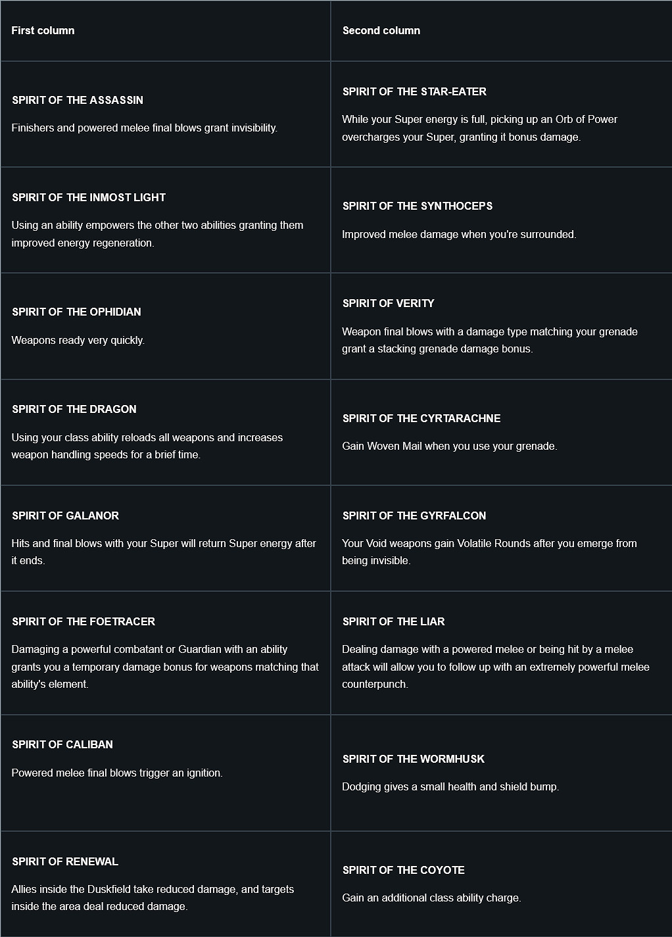Click the Spirit of the Gyrfalcon title

pyautogui.click(x=414, y=516)
